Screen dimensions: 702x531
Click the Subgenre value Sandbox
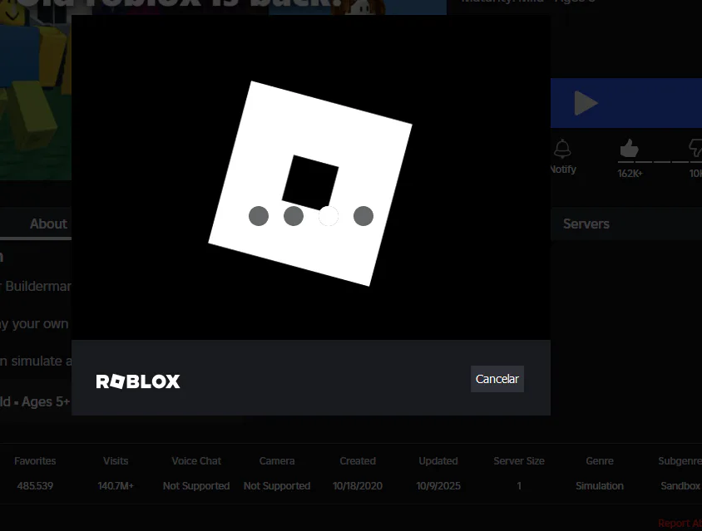pyautogui.click(x=680, y=486)
